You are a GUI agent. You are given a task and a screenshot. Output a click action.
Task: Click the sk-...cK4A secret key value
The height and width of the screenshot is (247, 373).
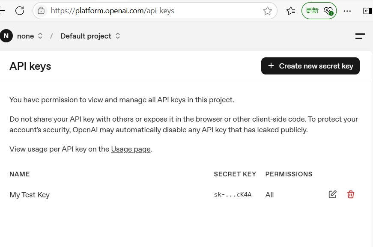point(233,194)
